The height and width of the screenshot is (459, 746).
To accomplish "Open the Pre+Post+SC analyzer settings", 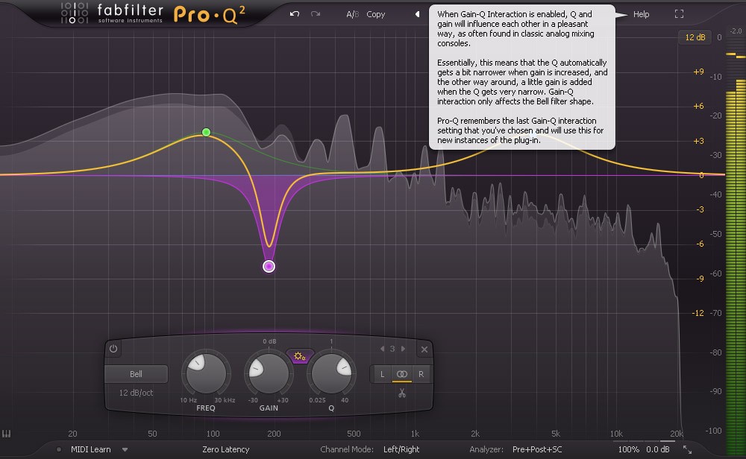I will point(537,449).
